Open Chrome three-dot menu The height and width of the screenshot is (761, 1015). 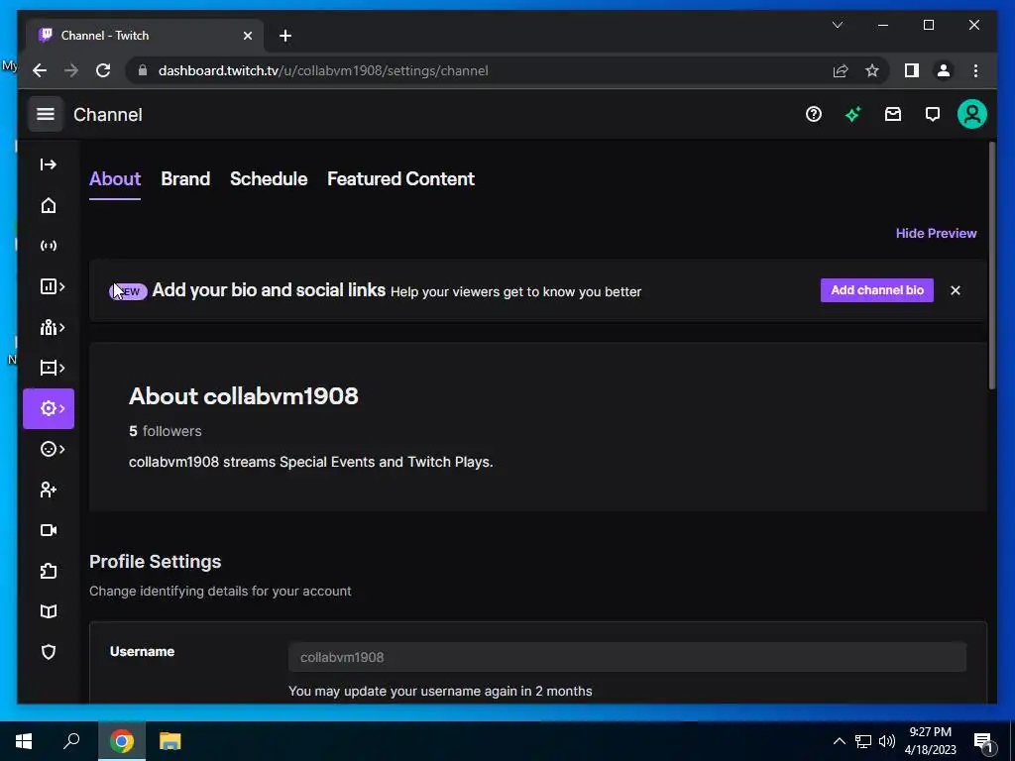click(975, 70)
